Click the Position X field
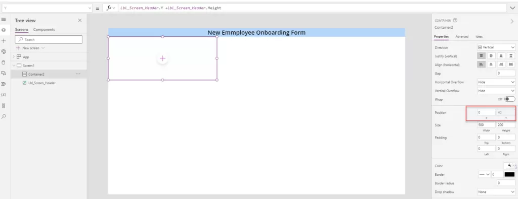 point(486,112)
